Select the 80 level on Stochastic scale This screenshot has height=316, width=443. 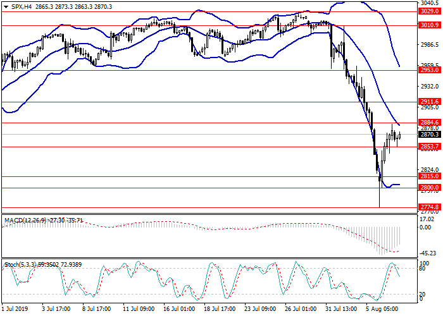tap(422, 269)
